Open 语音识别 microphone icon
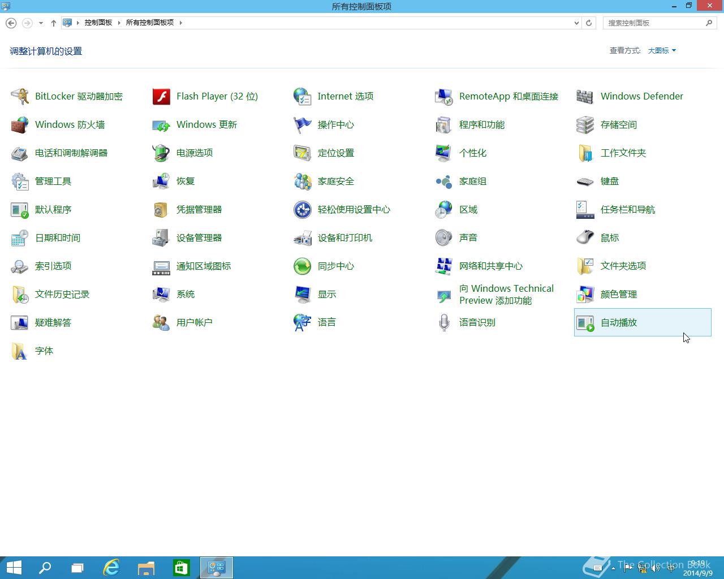The image size is (724, 579). point(444,322)
